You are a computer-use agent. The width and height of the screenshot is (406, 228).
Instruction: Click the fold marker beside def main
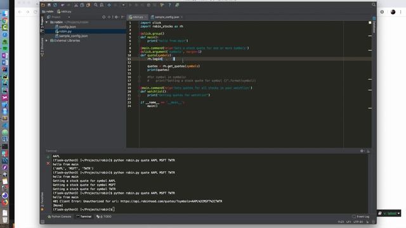pos(139,37)
